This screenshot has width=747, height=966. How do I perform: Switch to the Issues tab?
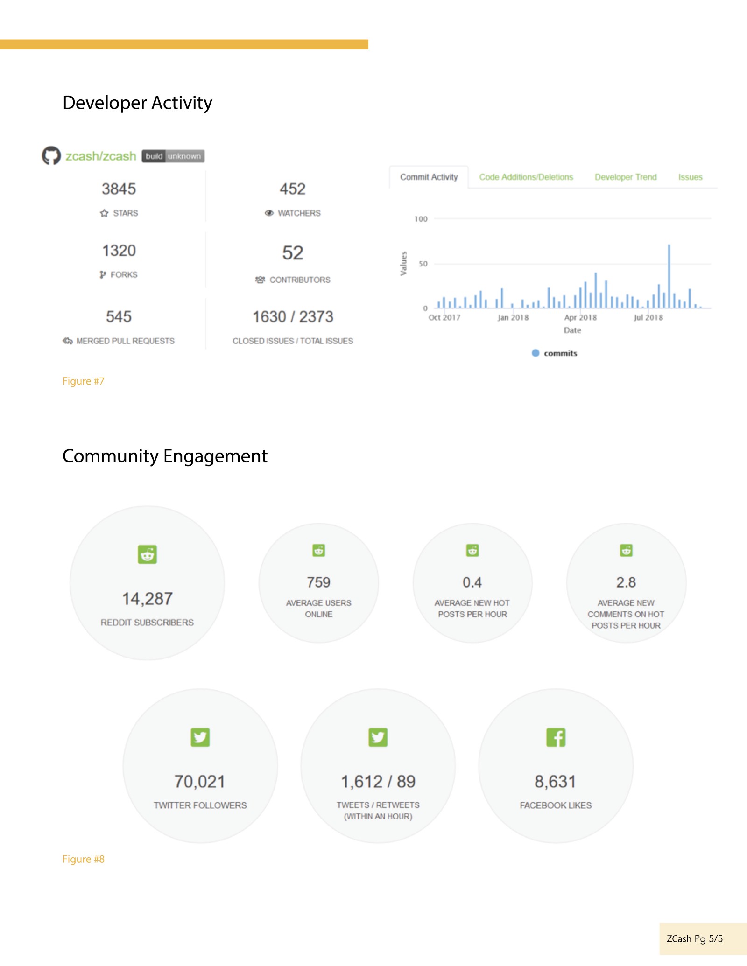(691, 177)
